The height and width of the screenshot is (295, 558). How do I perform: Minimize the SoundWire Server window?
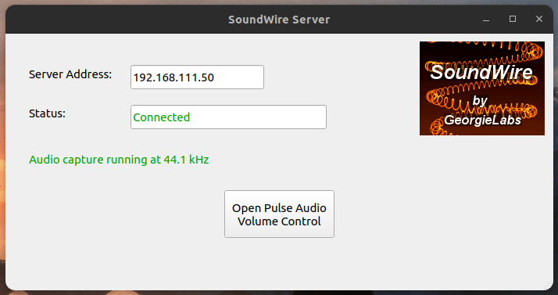point(486,20)
